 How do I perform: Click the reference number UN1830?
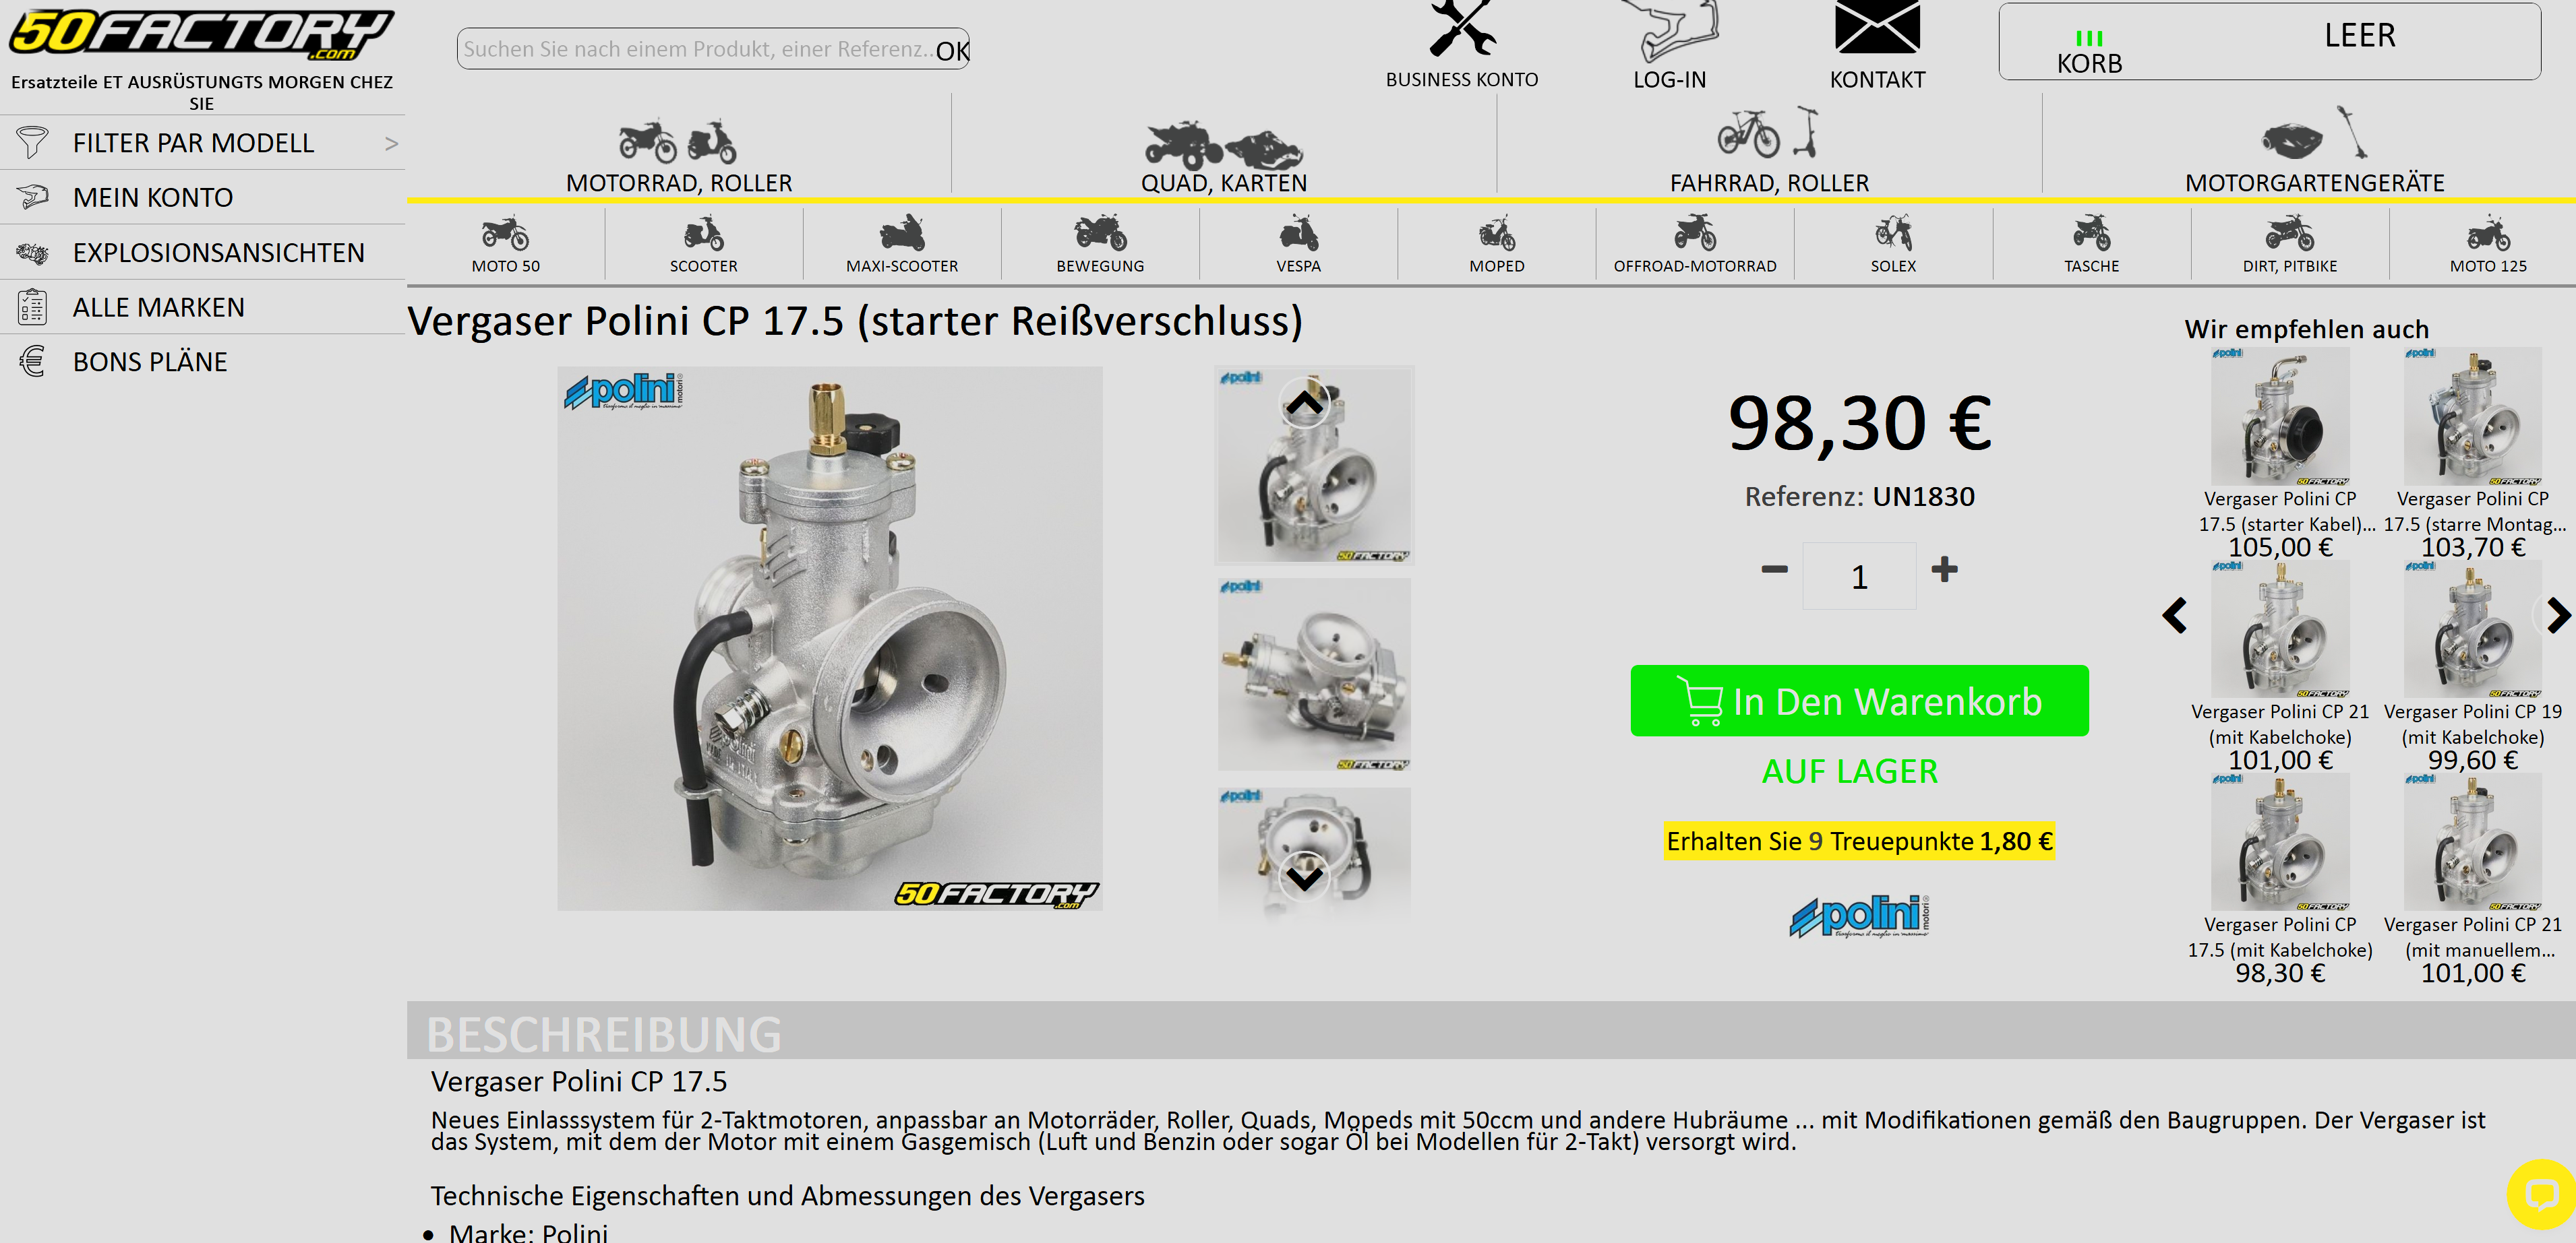pyautogui.click(x=1923, y=497)
